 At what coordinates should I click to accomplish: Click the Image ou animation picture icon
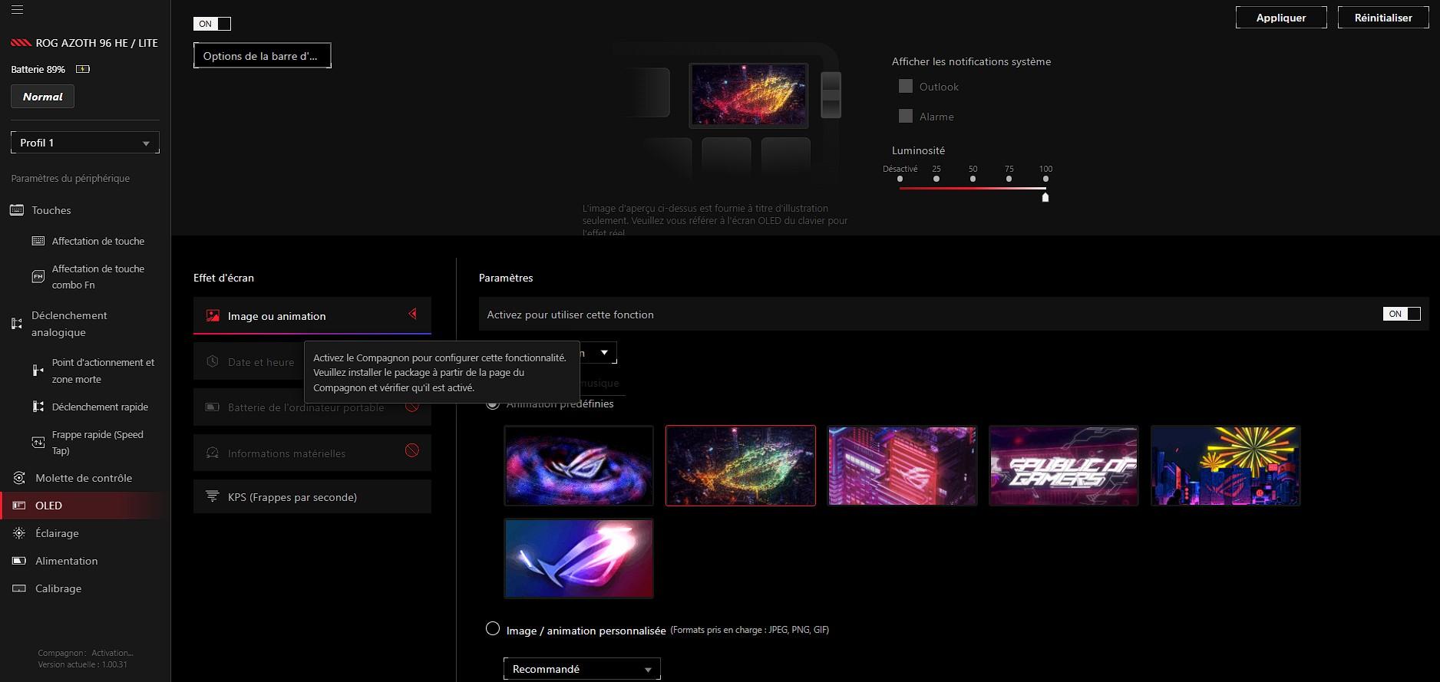tap(213, 316)
